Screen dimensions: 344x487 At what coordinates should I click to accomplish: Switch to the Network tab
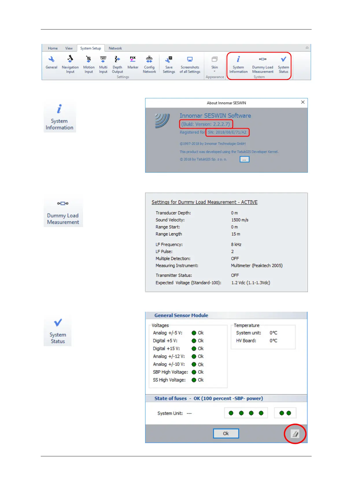(115, 48)
